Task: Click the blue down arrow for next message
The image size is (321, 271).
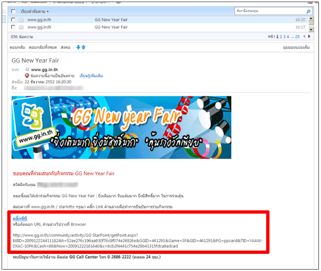Action: pos(78,47)
